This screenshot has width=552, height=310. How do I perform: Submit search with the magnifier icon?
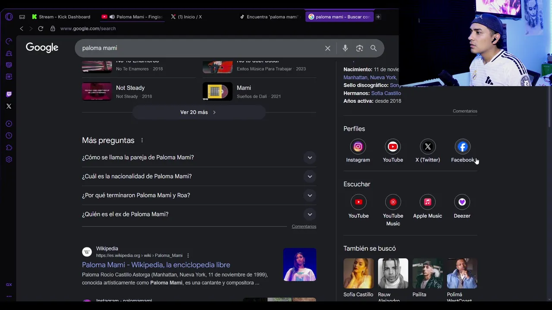pyautogui.click(x=373, y=48)
